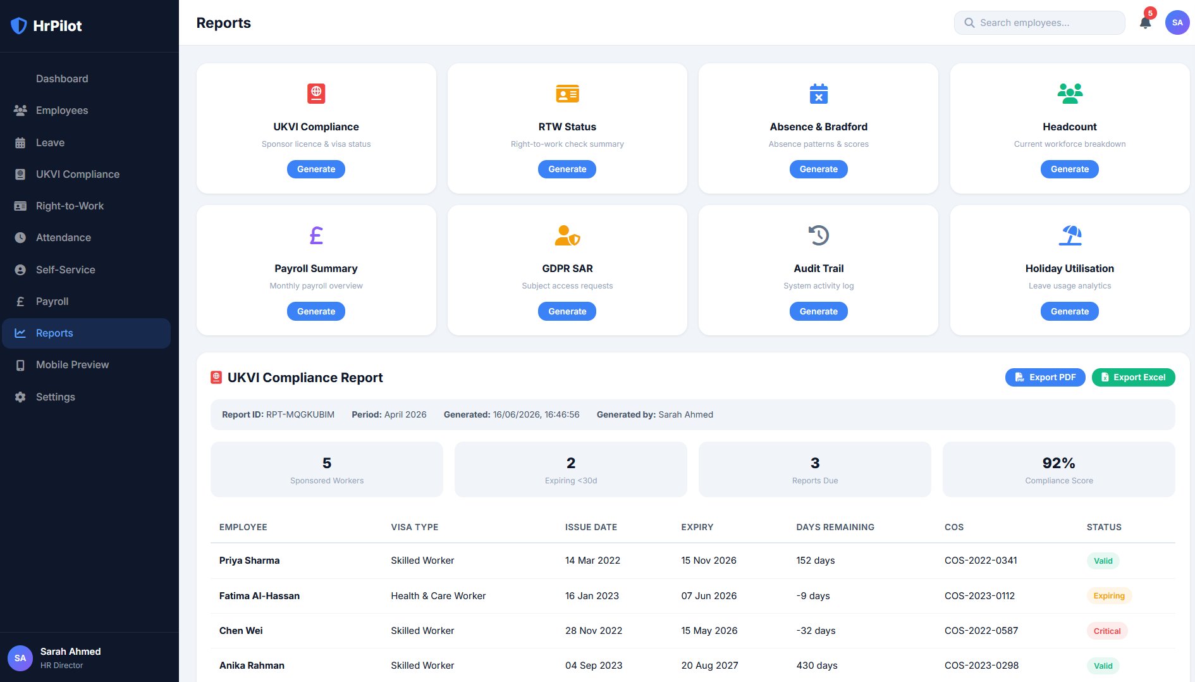Screen dimensions: 1195x682
Task: Export the report as PDF
Action: (x=1045, y=377)
